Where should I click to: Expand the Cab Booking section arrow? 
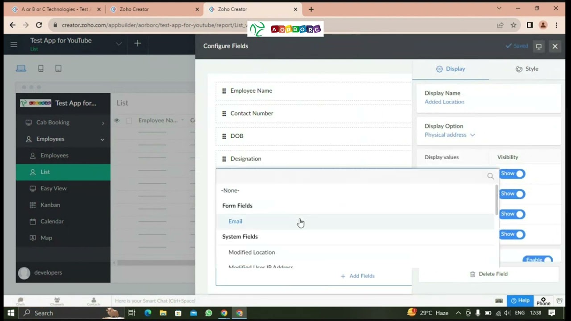(103, 123)
